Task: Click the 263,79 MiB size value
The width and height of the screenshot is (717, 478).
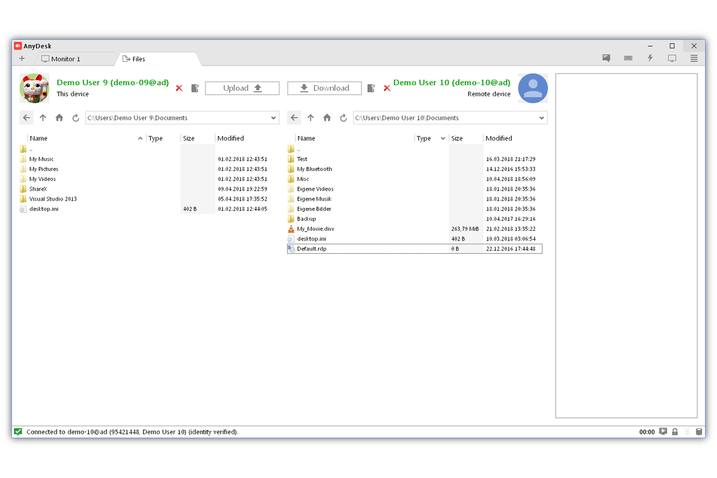Action: (465, 229)
